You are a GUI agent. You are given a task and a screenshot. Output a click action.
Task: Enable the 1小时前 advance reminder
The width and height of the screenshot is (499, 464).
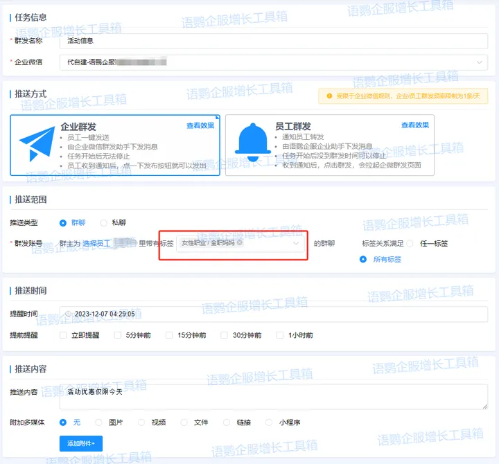click(x=281, y=335)
